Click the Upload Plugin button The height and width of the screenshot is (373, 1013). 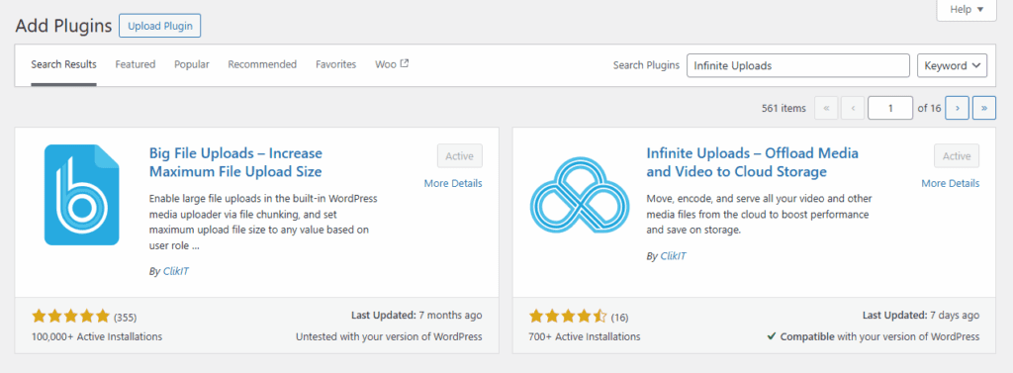[x=159, y=26]
